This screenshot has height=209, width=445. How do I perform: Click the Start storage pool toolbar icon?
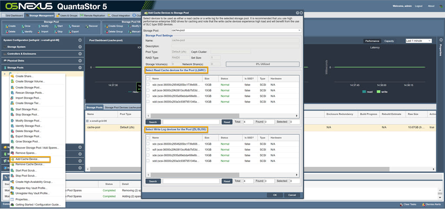click(x=55, y=26)
